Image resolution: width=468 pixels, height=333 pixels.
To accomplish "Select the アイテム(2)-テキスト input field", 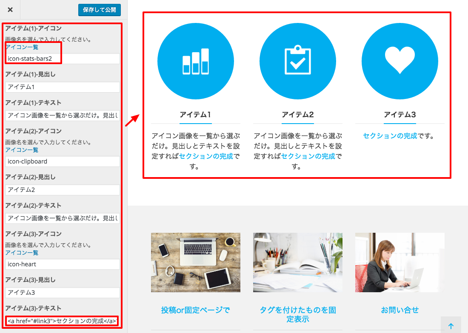I will [x=63, y=218].
